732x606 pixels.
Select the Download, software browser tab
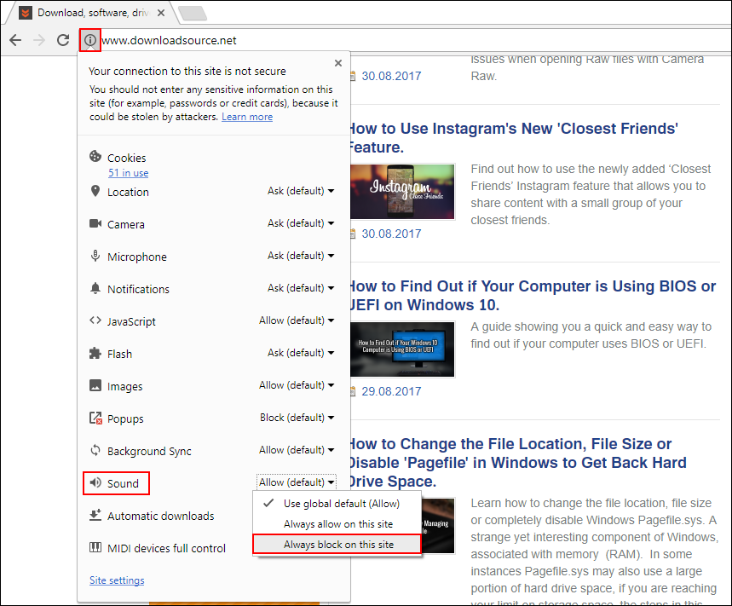[x=94, y=13]
